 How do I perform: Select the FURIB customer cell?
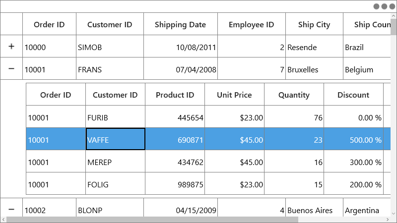click(115, 116)
